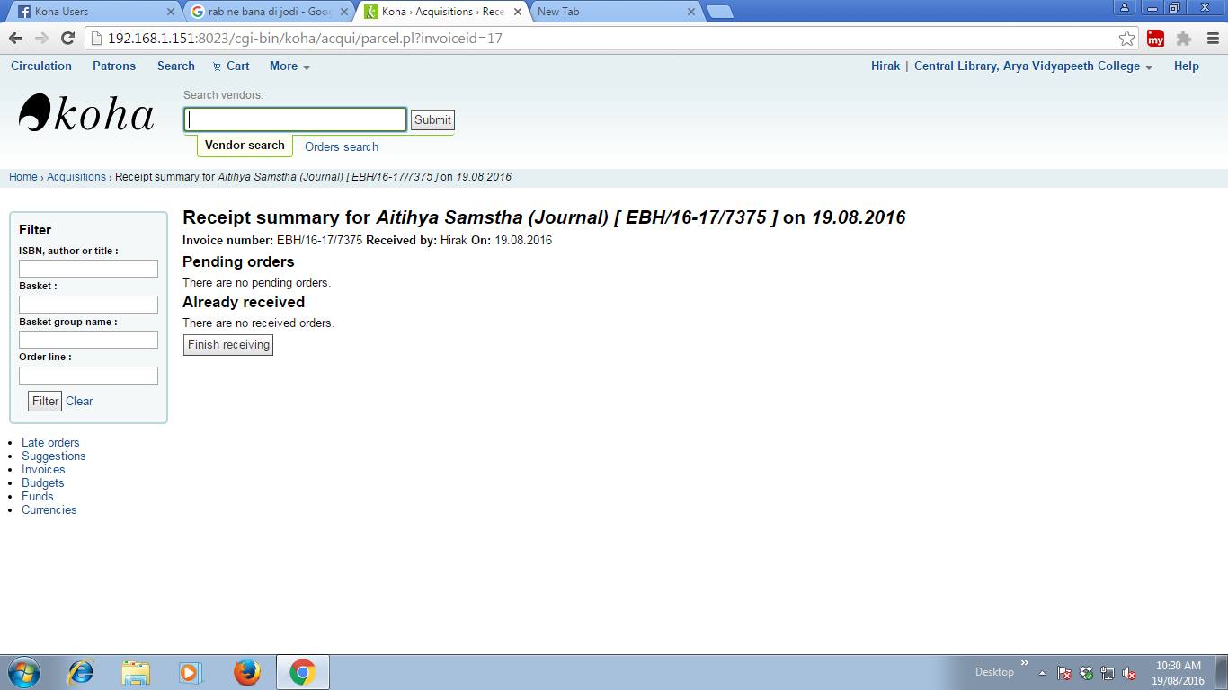Expand the More dropdown menu
This screenshot has height=690, width=1228.
point(289,66)
